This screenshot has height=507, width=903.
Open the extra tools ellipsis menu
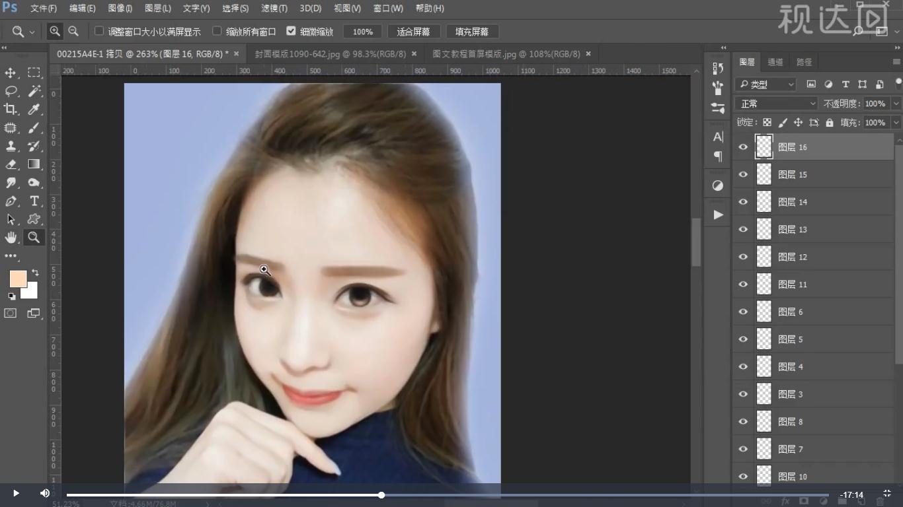coord(11,255)
